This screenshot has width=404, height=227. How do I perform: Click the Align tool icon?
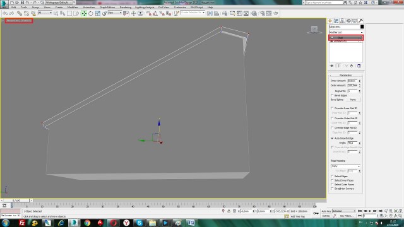point(217,13)
